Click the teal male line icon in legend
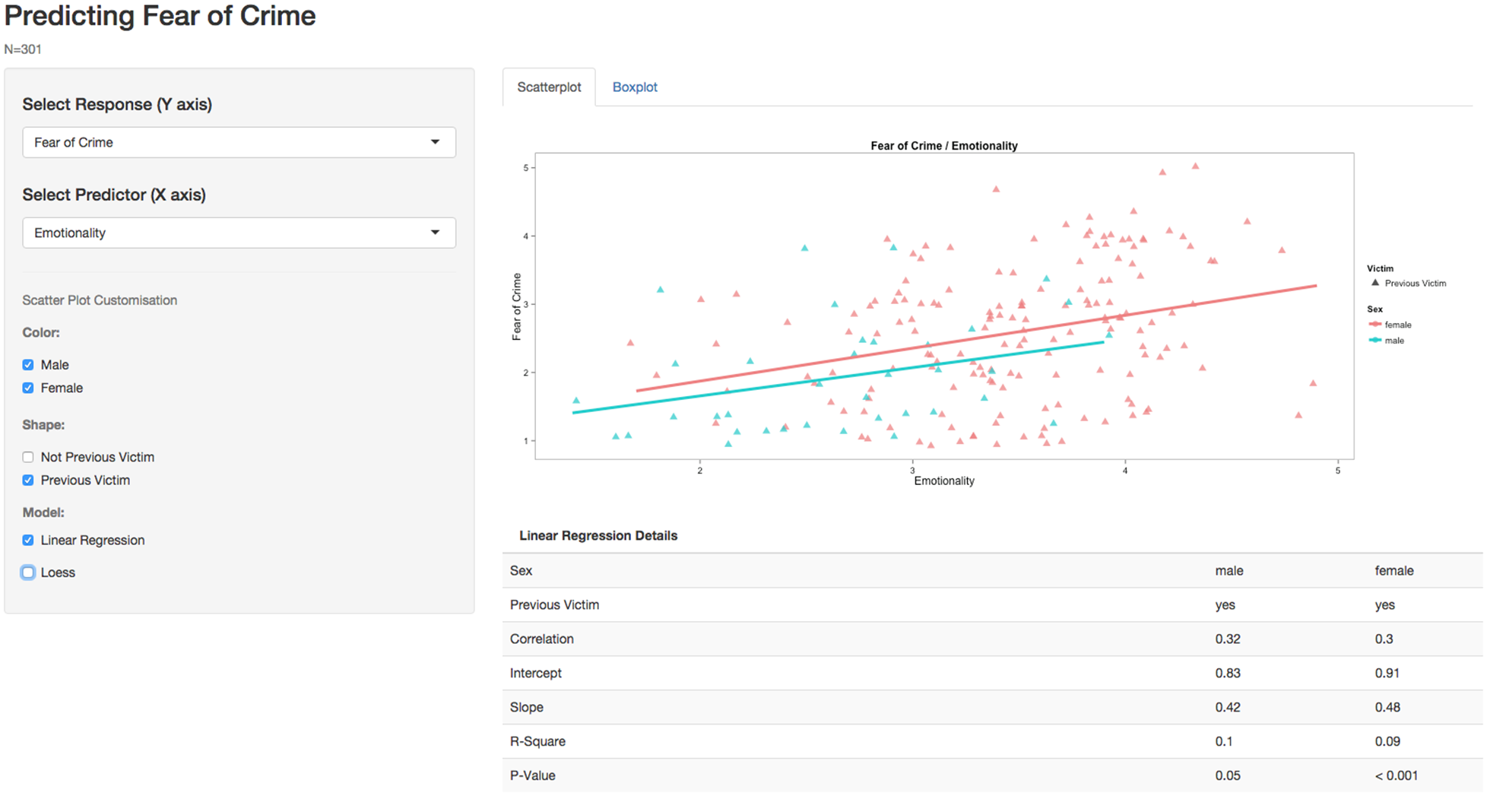The height and width of the screenshot is (796, 1487). tap(1374, 341)
